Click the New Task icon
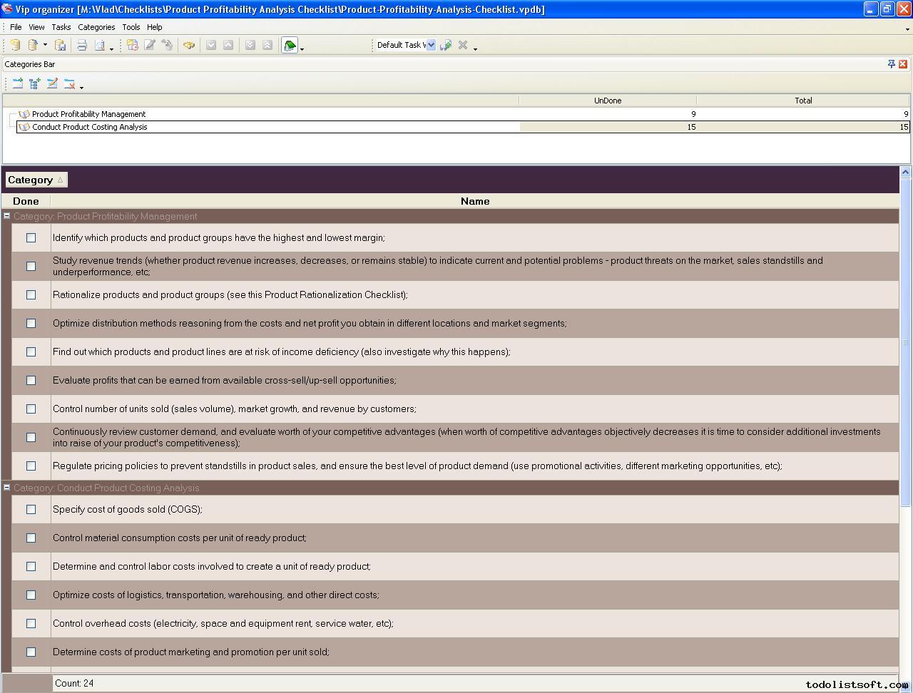This screenshot has height=693, width=913. [132, 45]
